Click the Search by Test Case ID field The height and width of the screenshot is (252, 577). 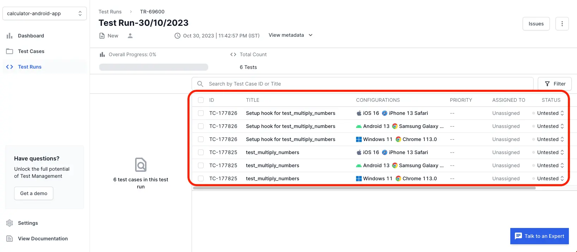(x=367, y=84)
